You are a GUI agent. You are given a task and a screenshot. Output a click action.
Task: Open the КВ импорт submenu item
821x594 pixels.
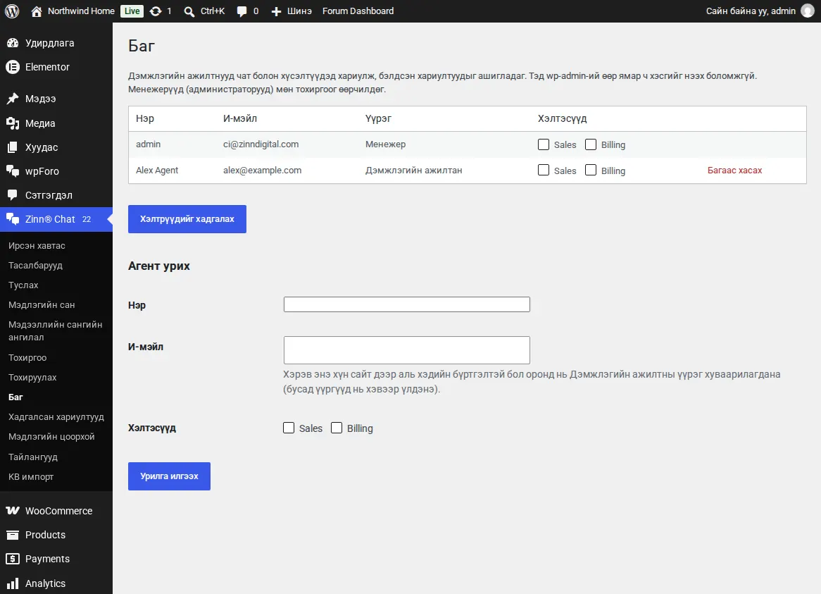tap(31, 476)
